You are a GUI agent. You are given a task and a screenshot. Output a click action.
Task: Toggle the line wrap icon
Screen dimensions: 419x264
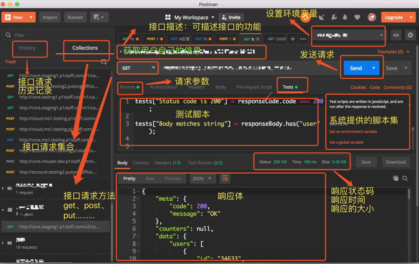click(x=225, y=178)
